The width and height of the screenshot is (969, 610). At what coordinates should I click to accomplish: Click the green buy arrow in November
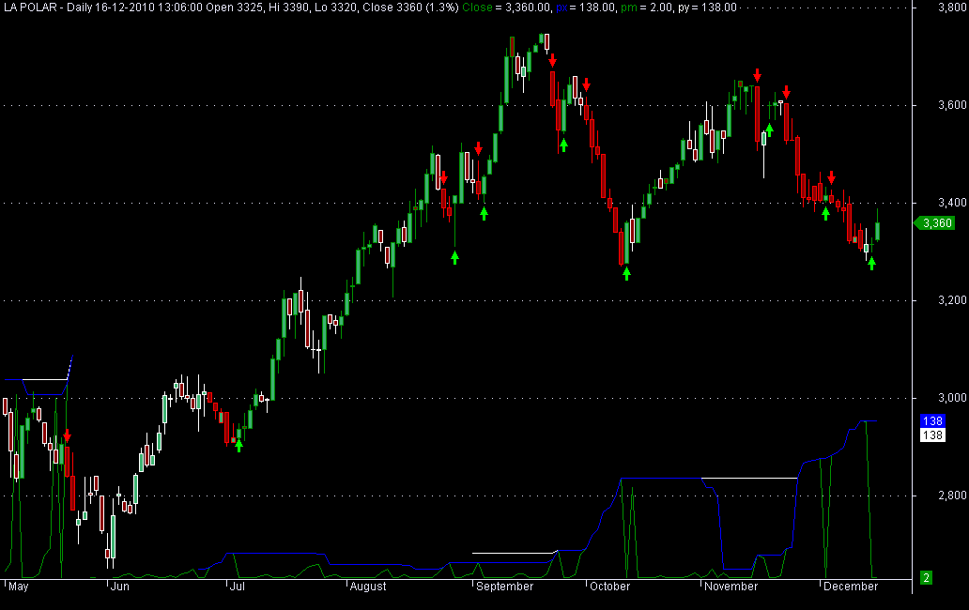click(769, 130)
